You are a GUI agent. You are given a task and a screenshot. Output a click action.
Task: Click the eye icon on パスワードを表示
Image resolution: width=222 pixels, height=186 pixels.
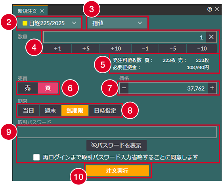pos(94,145)
